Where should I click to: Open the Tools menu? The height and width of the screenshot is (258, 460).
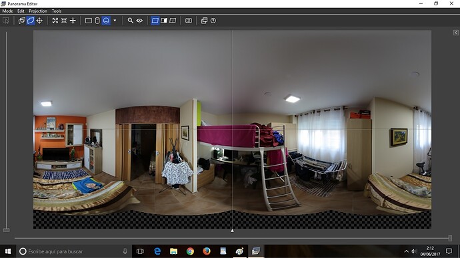56,11
